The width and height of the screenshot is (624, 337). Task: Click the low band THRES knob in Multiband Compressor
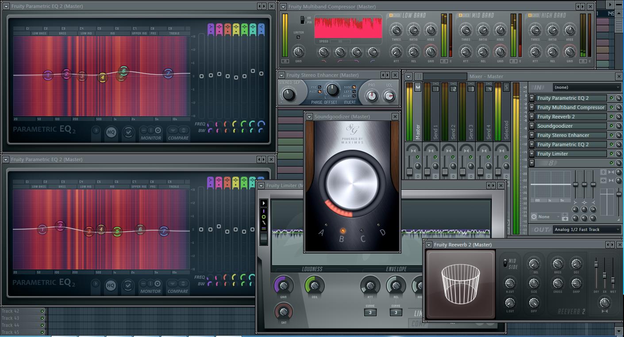tap(396, 30)
